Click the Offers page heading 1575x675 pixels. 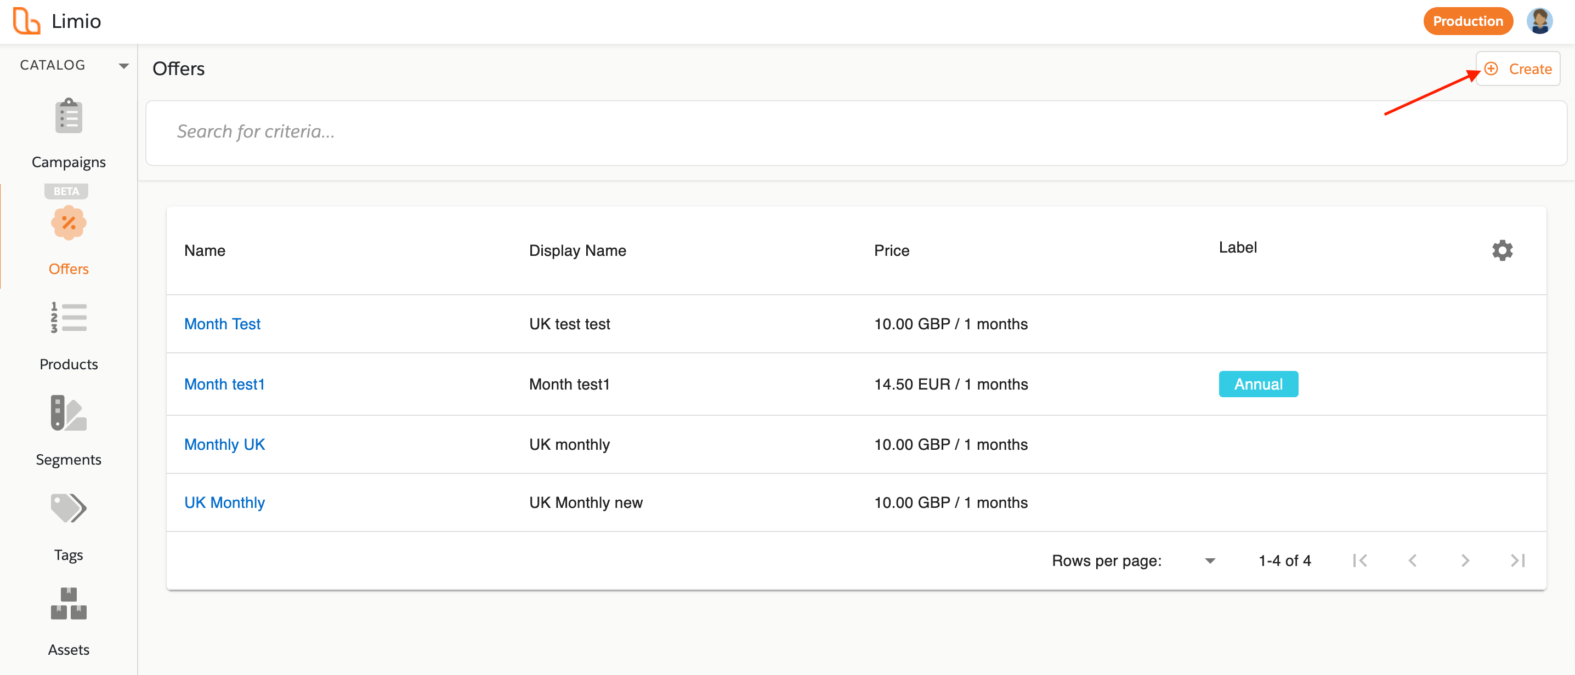click(x=179, y=68)
